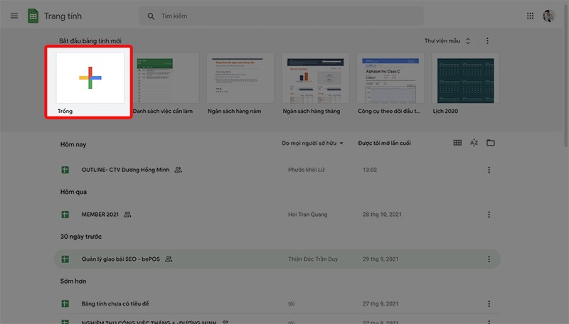The height and width of the screenshot is (324, 569).
Task: Click the date 29 thg 9, 2021
Action: 381,259
